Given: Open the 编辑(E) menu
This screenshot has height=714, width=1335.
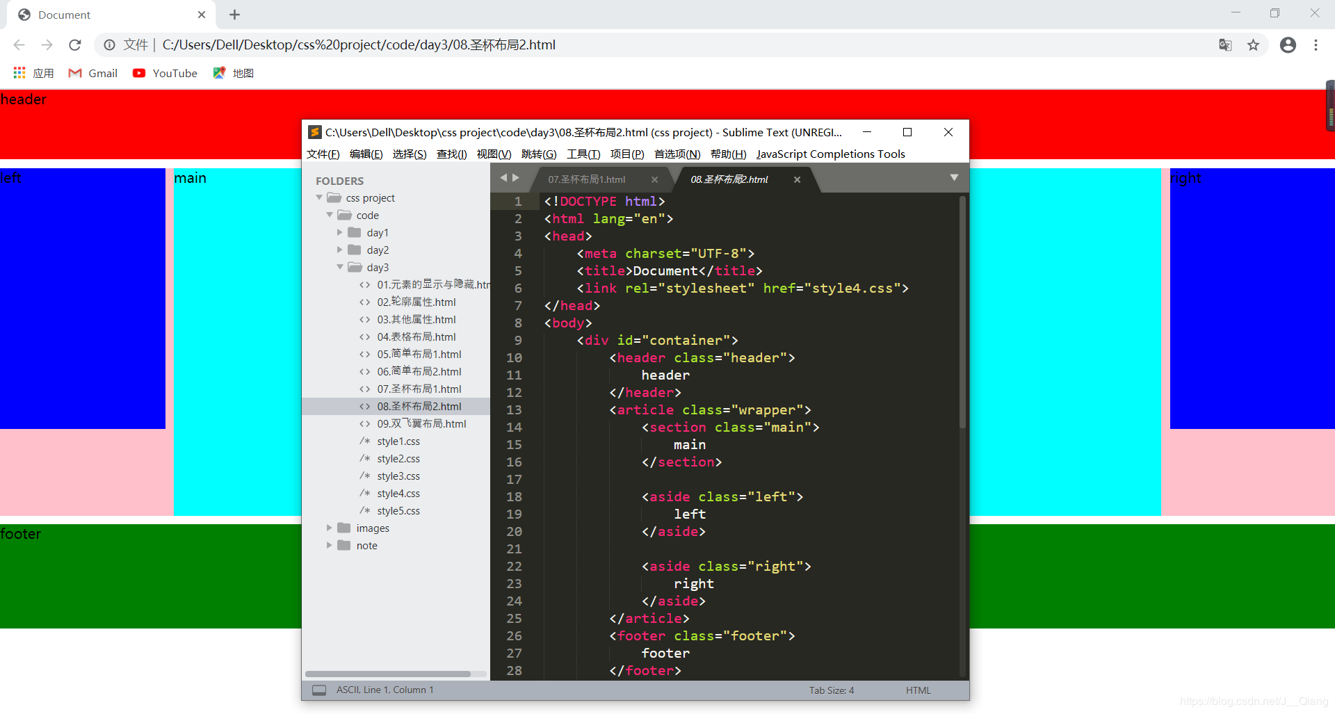Looking at the screenshot, I should click(x=366, y=154).
